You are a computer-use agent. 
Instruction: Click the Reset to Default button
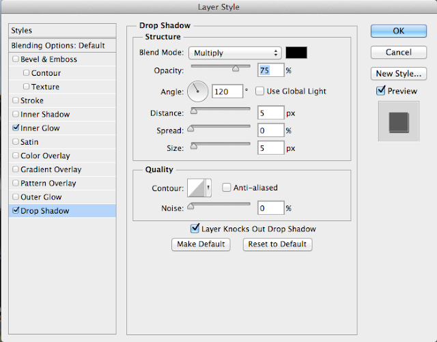(277, 244)
